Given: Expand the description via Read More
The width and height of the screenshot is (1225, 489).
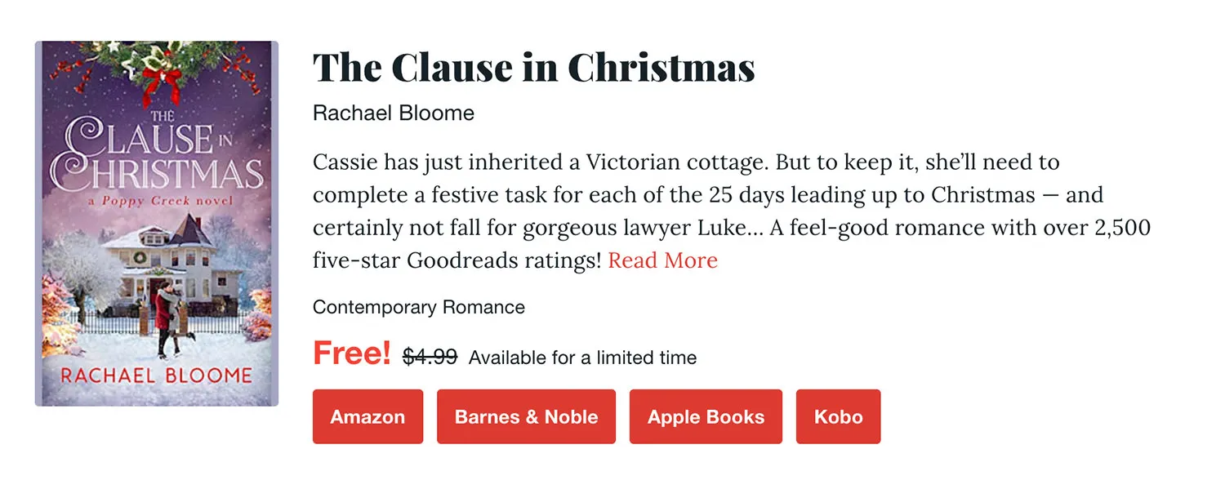Looking at the screenshot, I should (x=662, y=260).
